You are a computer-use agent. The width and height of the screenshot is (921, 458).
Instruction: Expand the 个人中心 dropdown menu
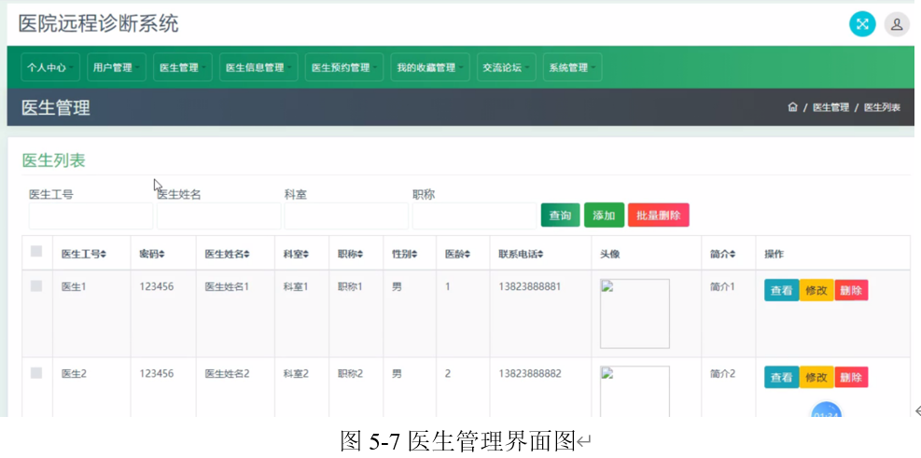click(50, 67)
